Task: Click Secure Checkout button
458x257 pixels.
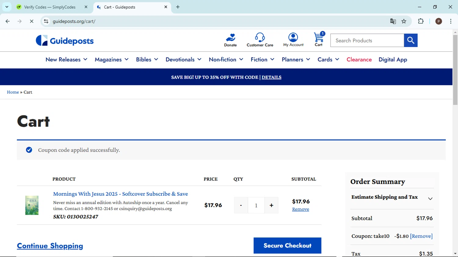Action: (287, 245)
